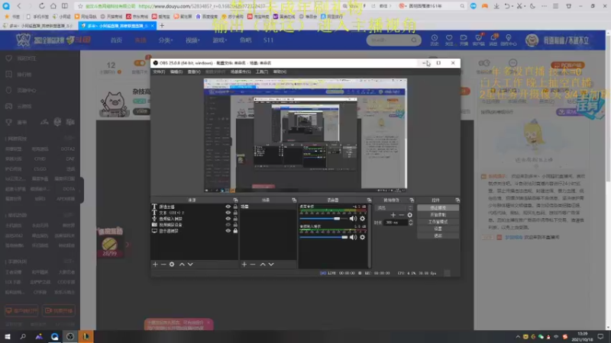
Task: Click Windows taskbar search icon
Action: (23, 336)
